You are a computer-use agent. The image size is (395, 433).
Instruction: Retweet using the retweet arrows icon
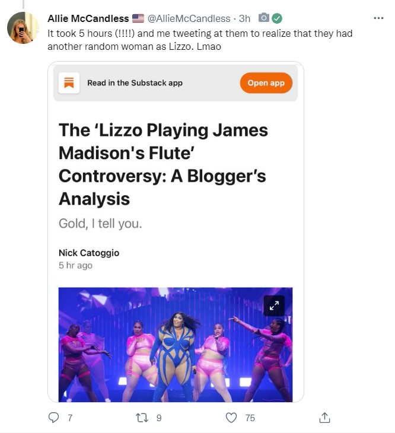pos(142,418)
